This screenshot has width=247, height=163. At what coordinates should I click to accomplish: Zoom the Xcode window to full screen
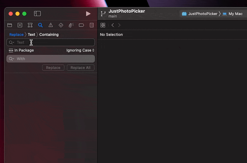pyautogui.click(x=24, y=14)
